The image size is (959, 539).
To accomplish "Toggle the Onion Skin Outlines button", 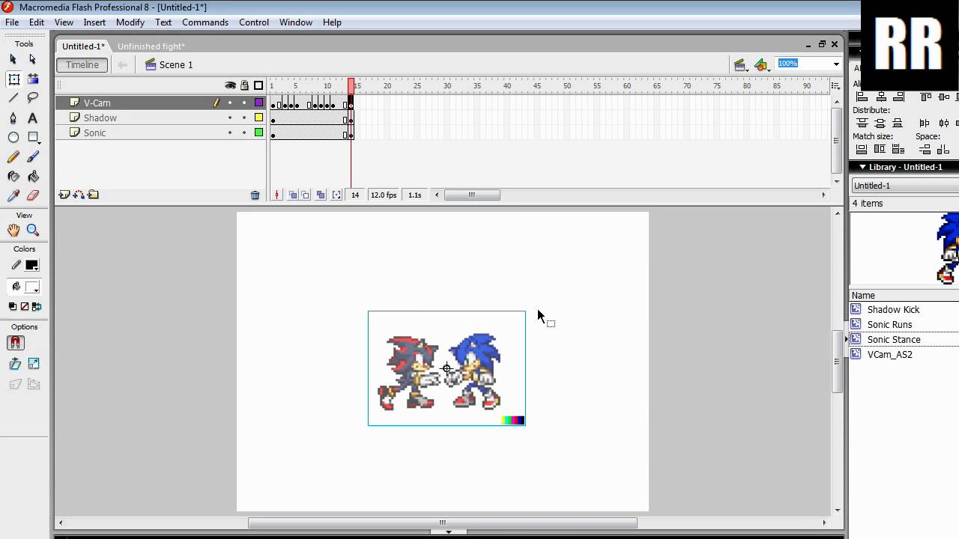I will pyautogui.click(x=305, y=195).
